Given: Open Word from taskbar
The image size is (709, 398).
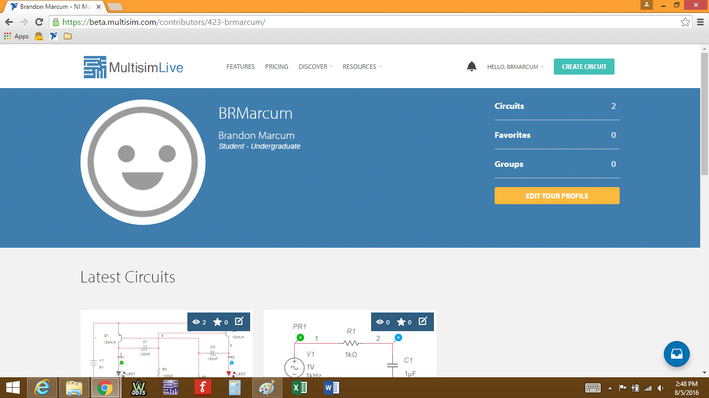Looking at the screenshot, I should click(x=331, y=387).
